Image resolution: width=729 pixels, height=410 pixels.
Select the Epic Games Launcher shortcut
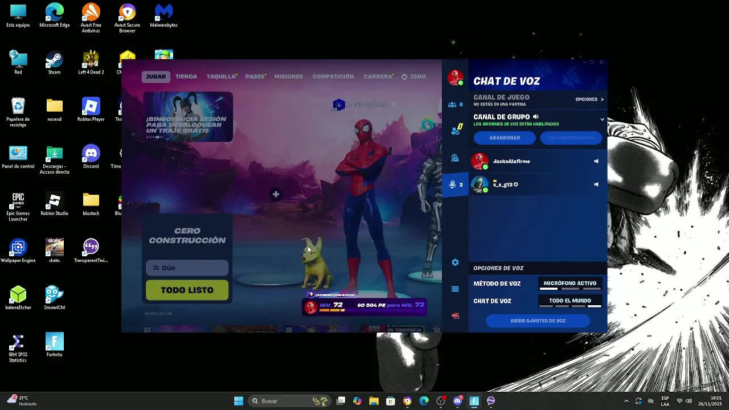[18, 207]
